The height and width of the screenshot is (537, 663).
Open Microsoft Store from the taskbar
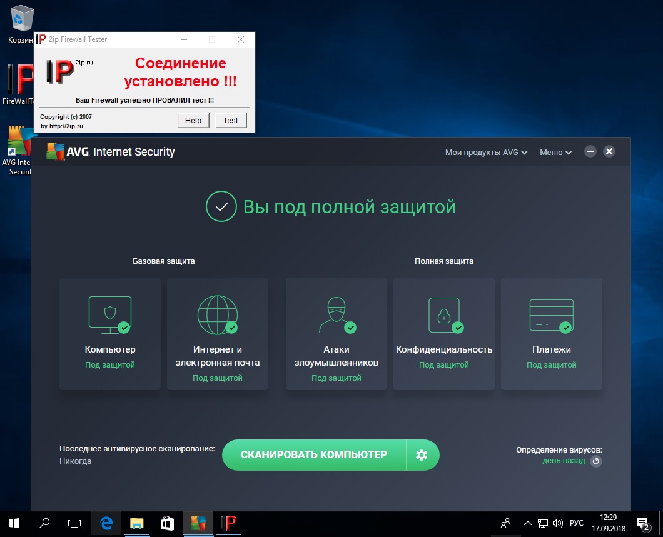167,524
